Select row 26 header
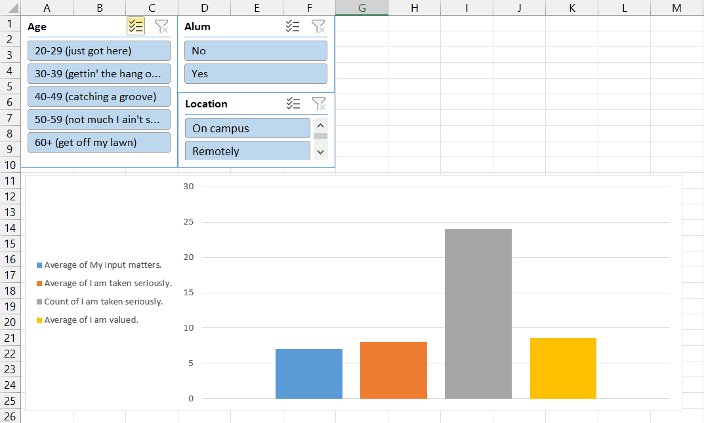704x423 pixels. 10,416
